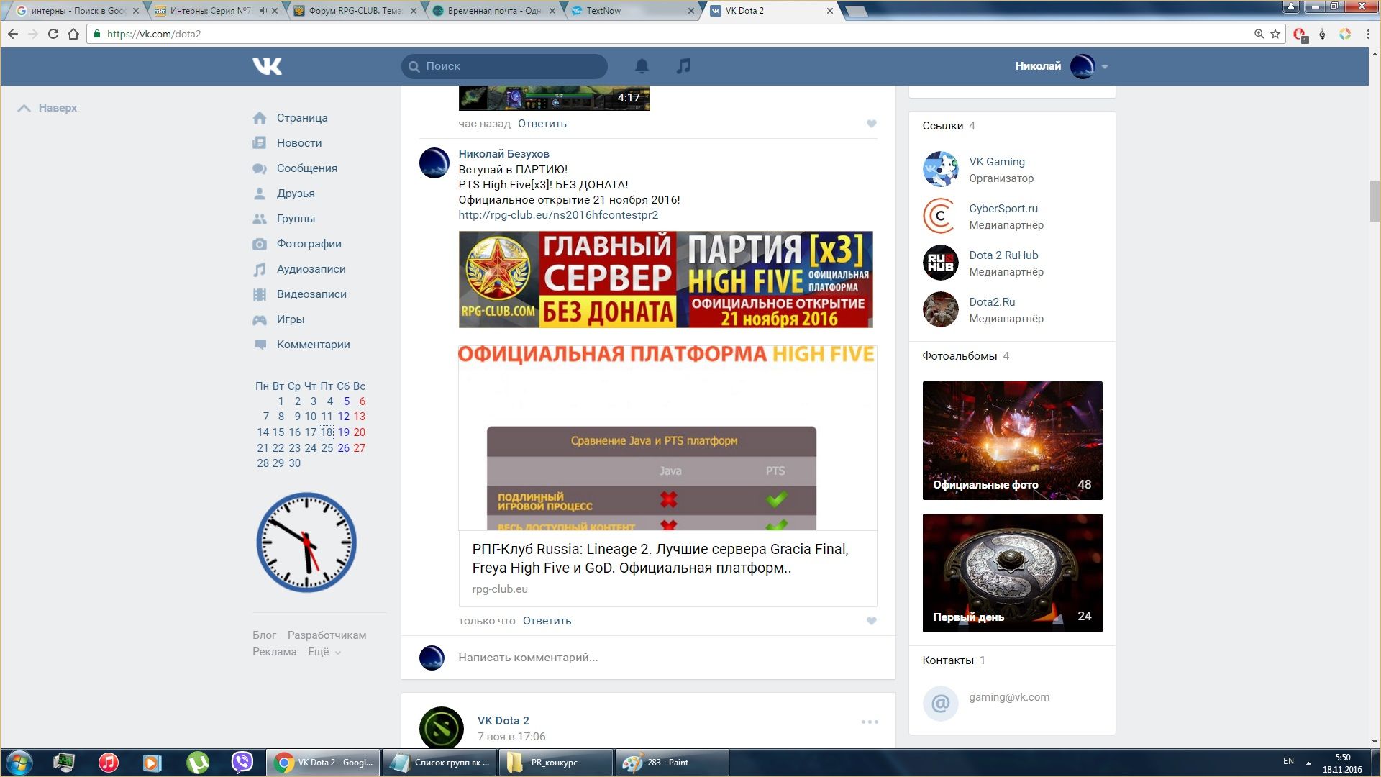The width and height of the screenshot is (1381, 777).
Task: Play the 4:17 video thumbnail
Action: 554,98
